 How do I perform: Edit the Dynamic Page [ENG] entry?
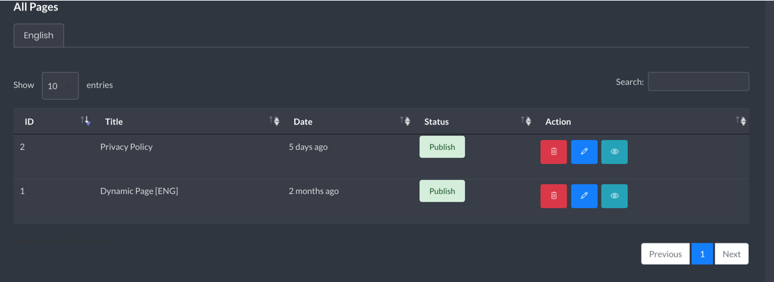tap(584, 196)
